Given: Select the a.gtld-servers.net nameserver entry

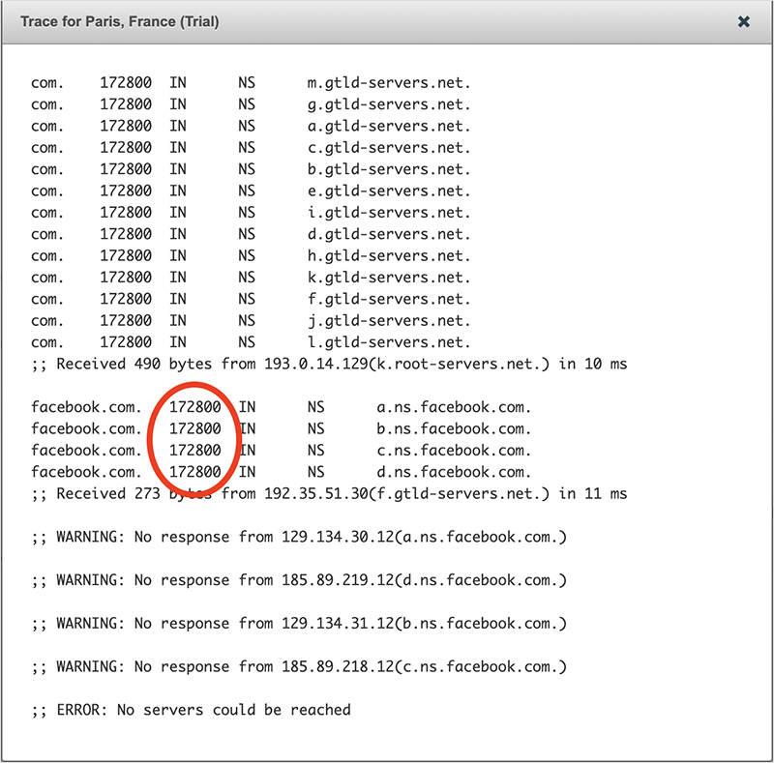Looking at the screenshot, I should click(388, 126).
